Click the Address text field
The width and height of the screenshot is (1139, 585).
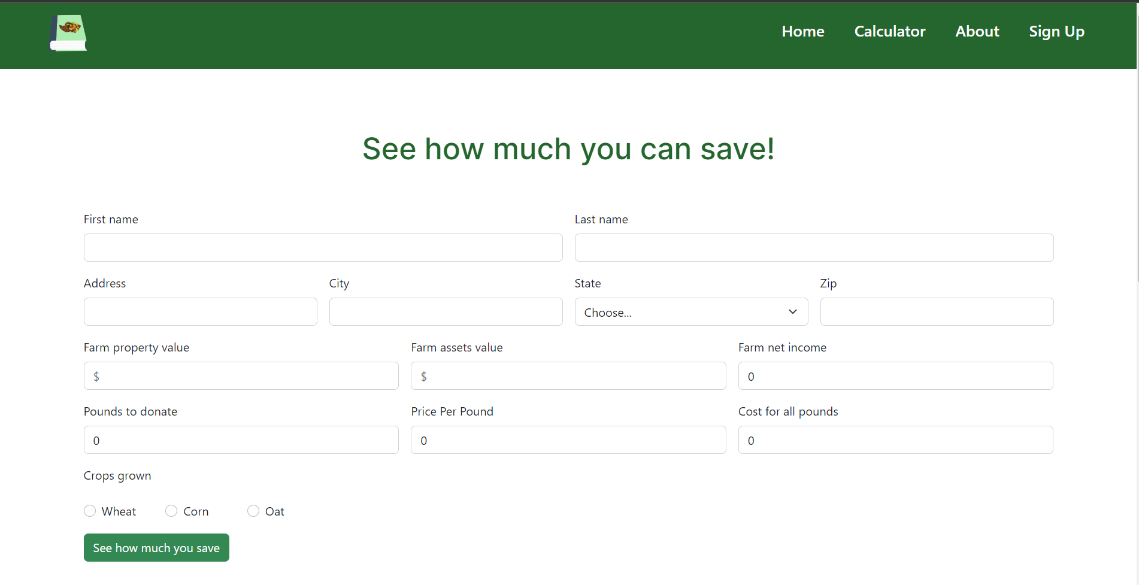tap(201, 311)
